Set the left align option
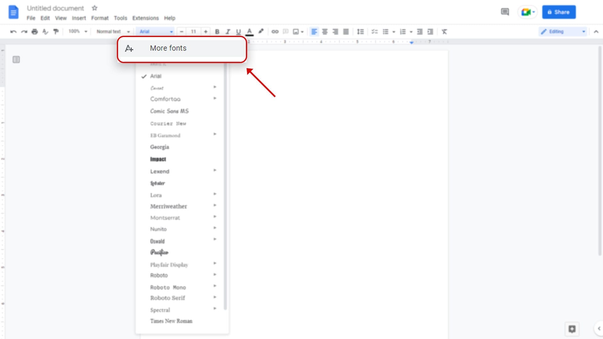The height and width of the screenshot is (339, 603). pos(314,31)
